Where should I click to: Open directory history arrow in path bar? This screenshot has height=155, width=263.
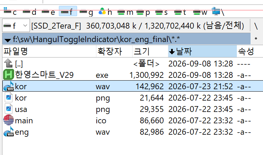click(8, 40)
